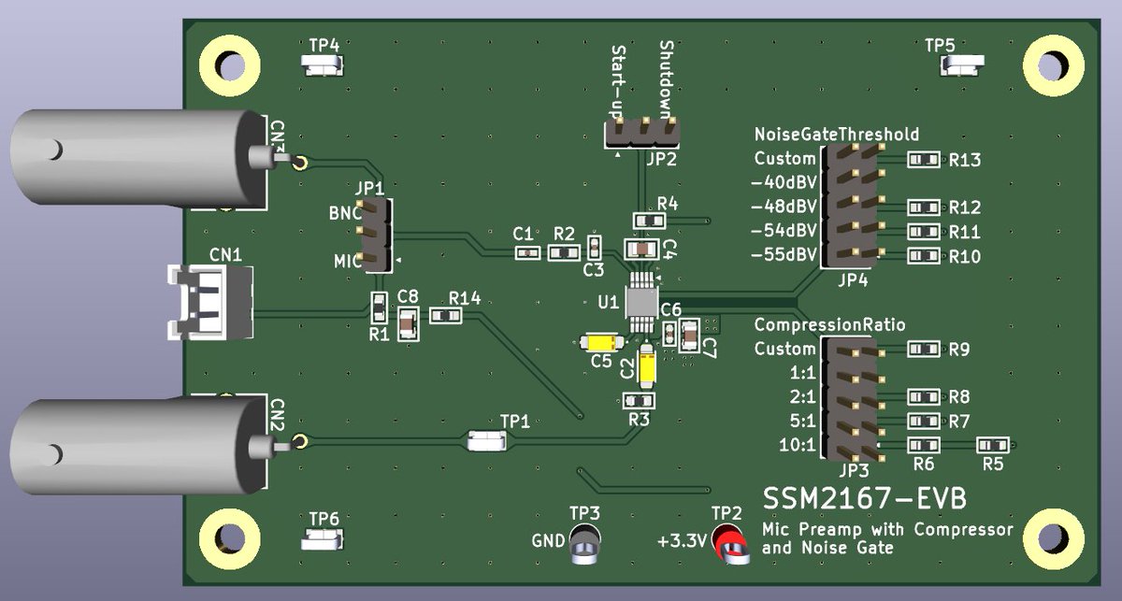The image size is (1122, 601).
Task: Click the TP5 test point pad
Action: pos(963,64)
